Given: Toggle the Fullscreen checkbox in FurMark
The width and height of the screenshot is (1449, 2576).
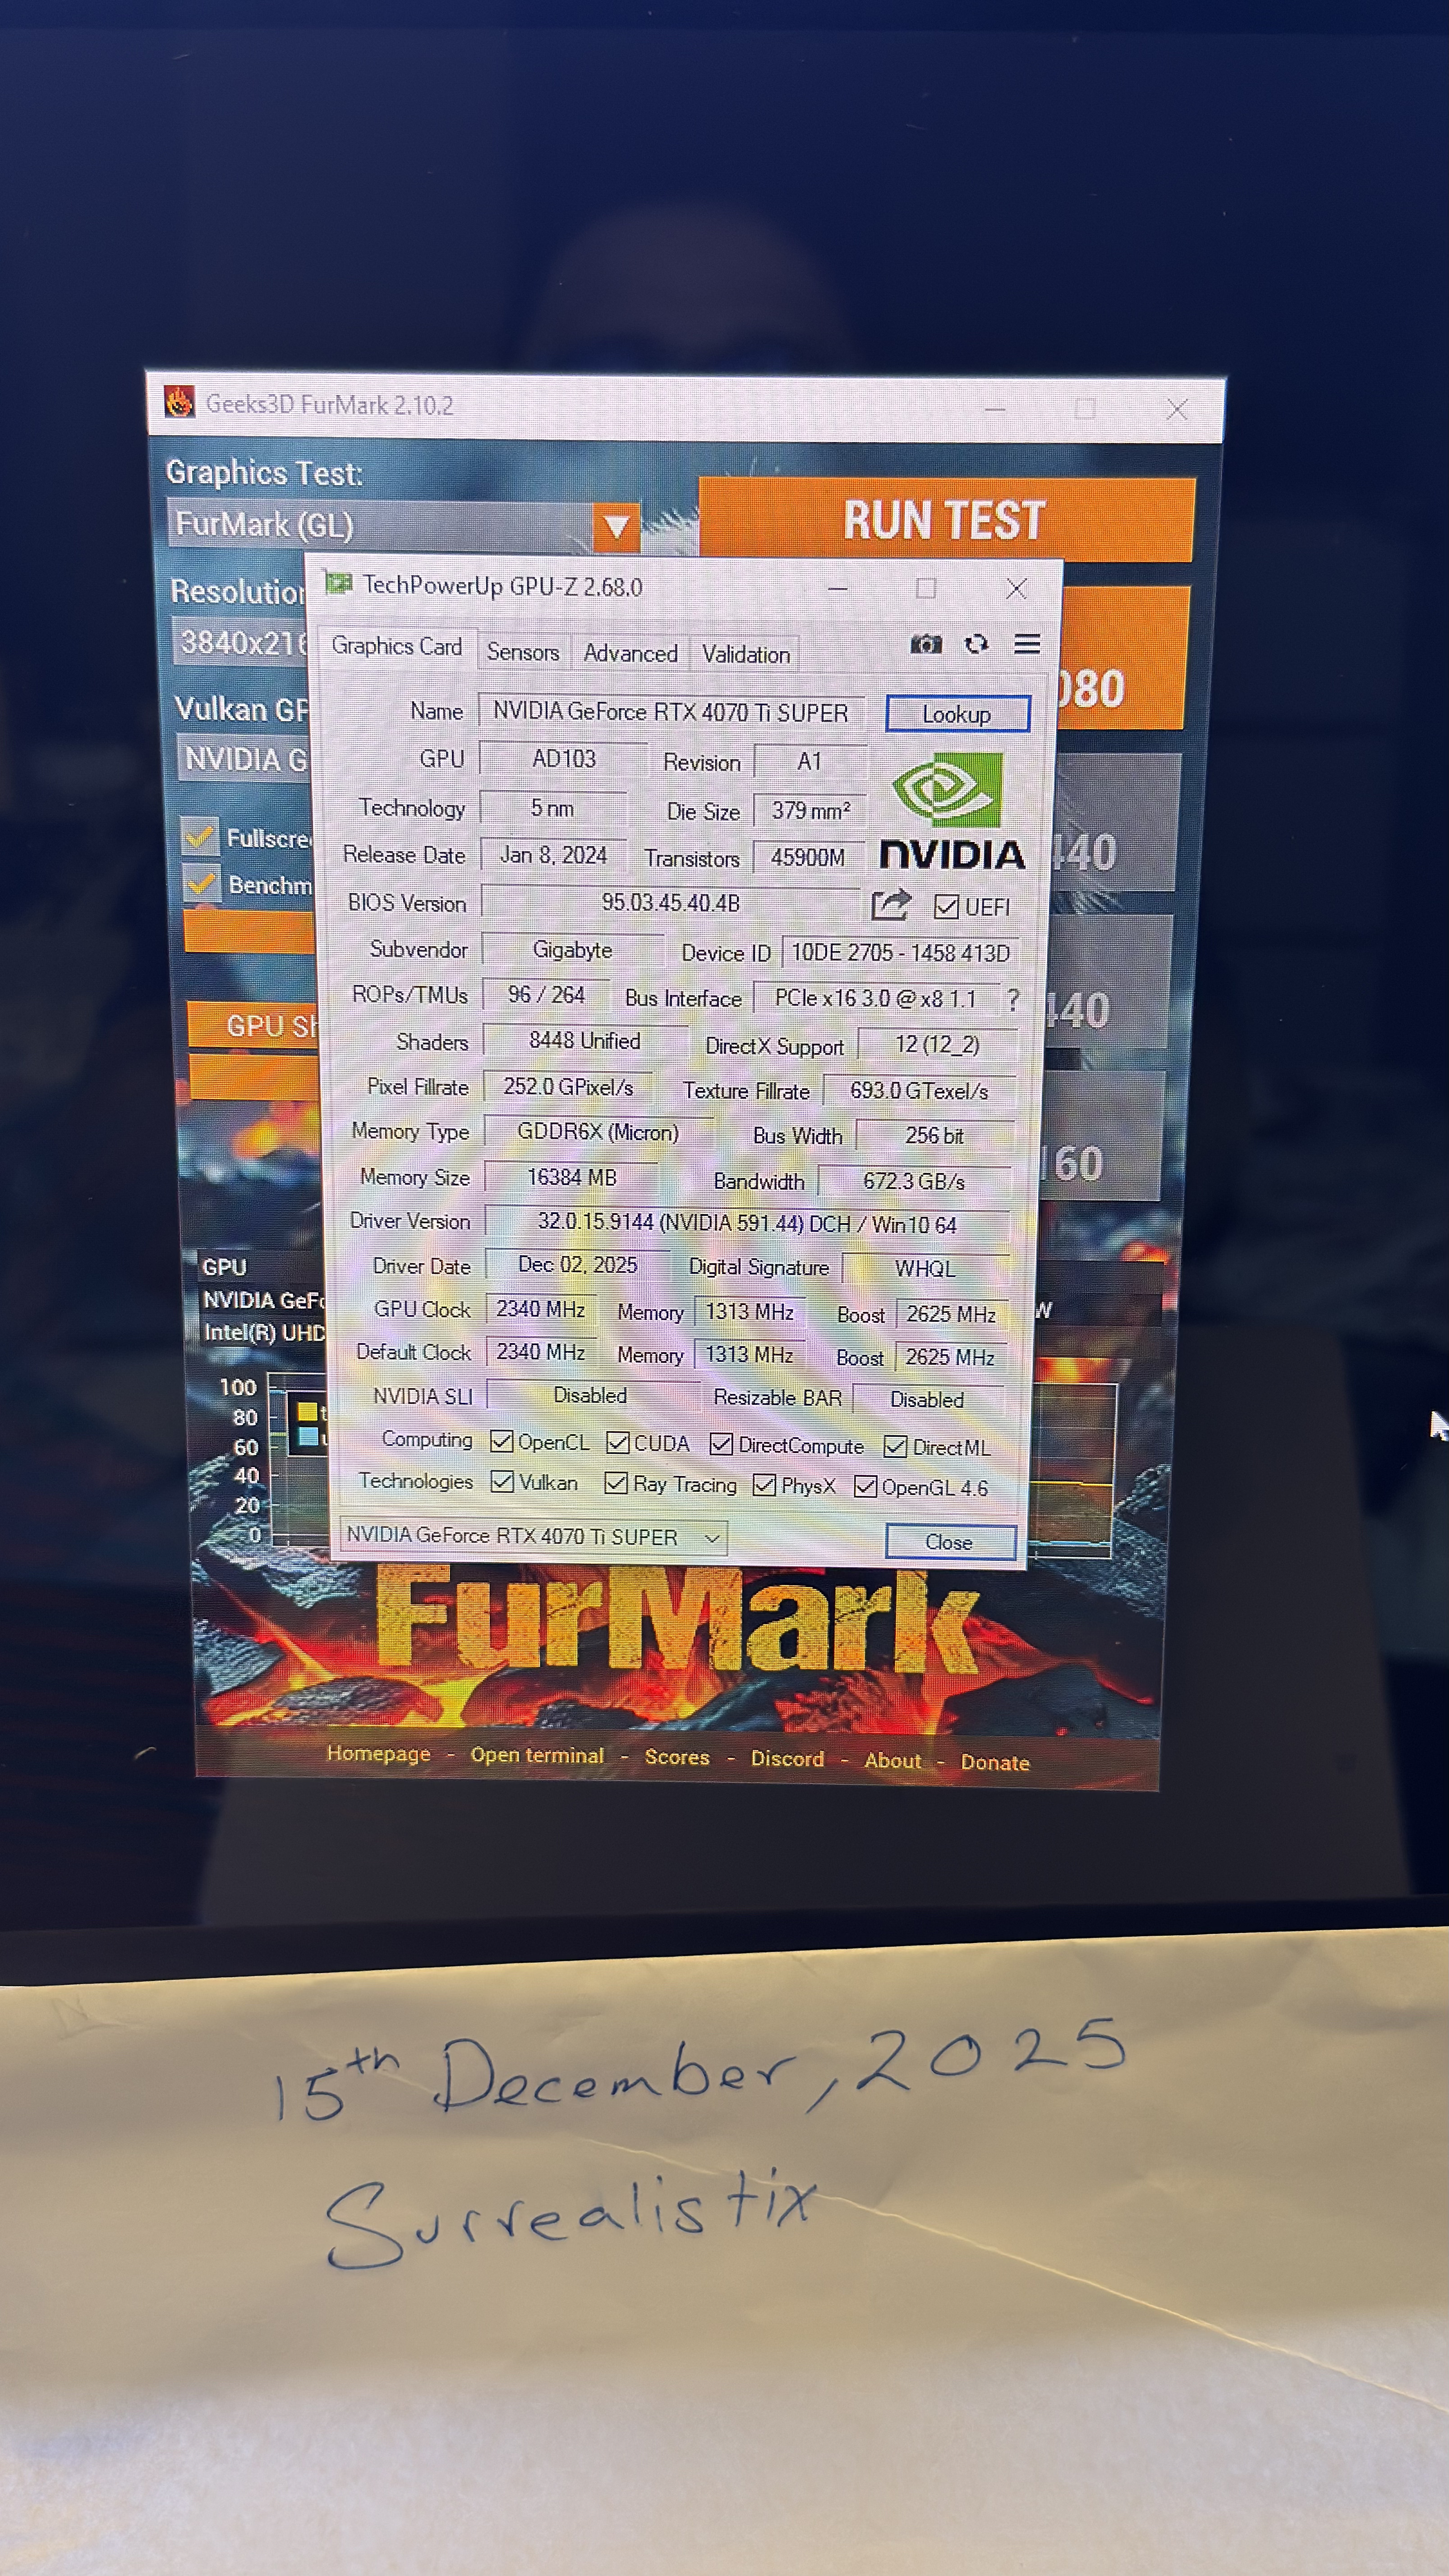Looking at the screenshot, I should coord(199,836).
